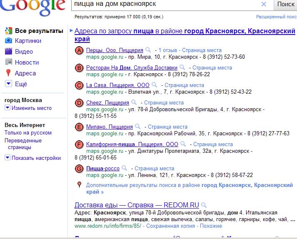Click the newspaper icon beside Новости

tap(8, 62)
